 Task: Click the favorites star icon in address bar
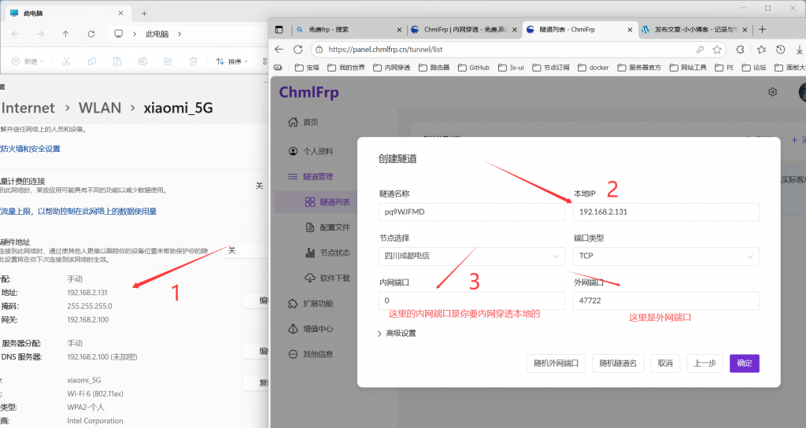pos(717,49)
